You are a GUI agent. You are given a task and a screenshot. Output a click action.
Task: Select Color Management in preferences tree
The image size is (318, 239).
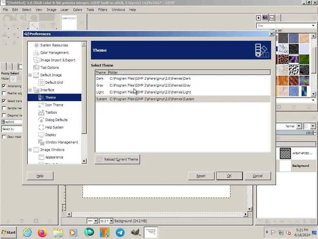tap(54, 53)
